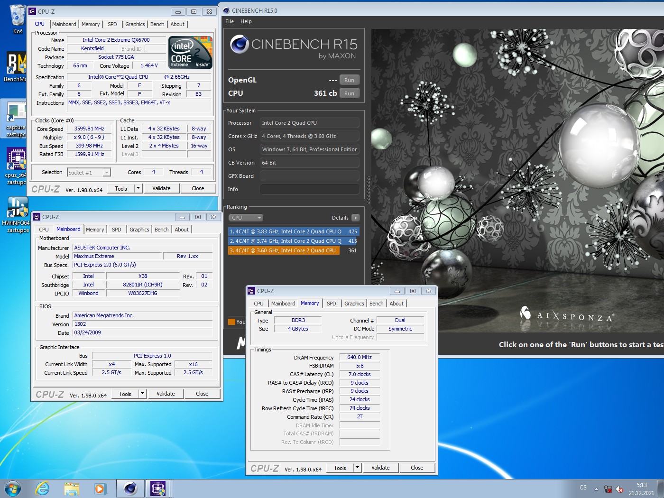Viewport: 664px width, 498px height.
Task: Switch to Mainboard tab in top CPU-Z window
Action: 64,24
